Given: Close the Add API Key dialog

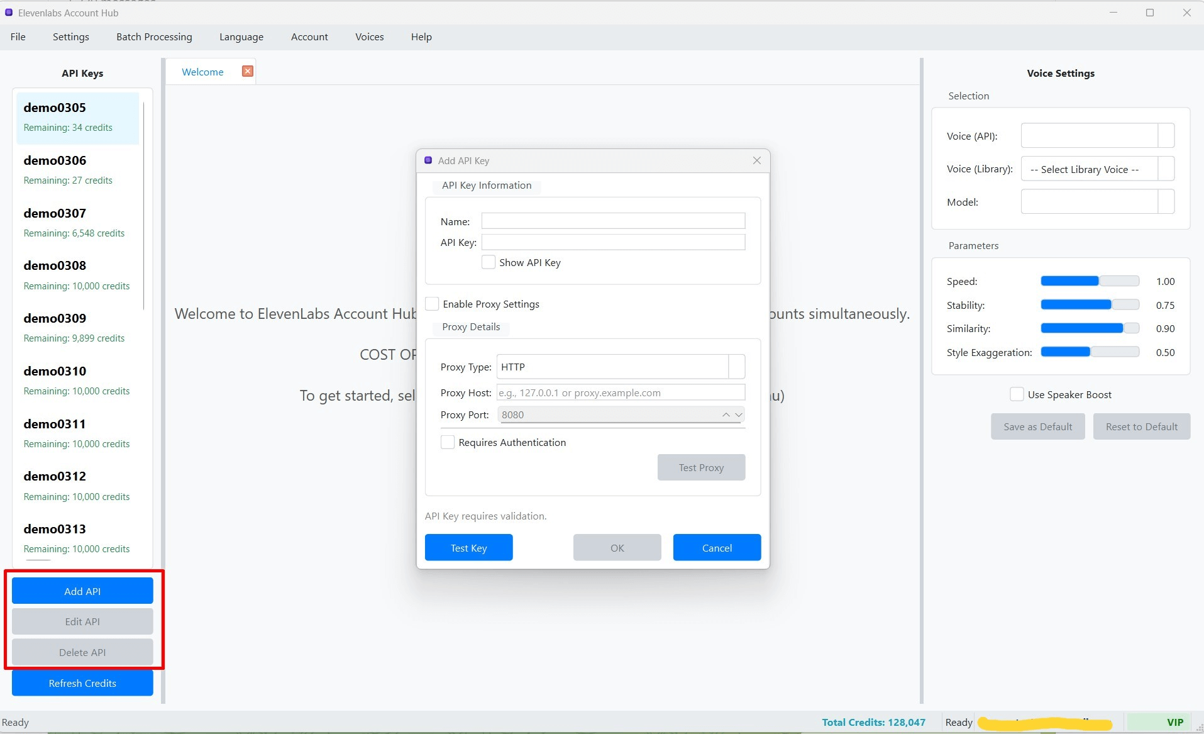Looking at the screenshot, I should 757,160.
